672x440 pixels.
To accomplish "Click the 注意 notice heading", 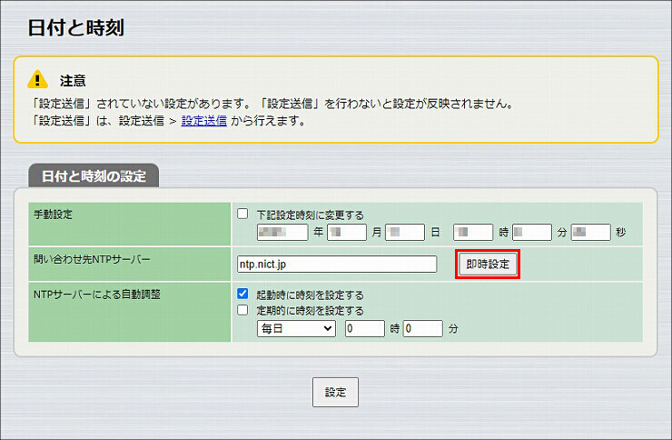I will pos(73,81).
